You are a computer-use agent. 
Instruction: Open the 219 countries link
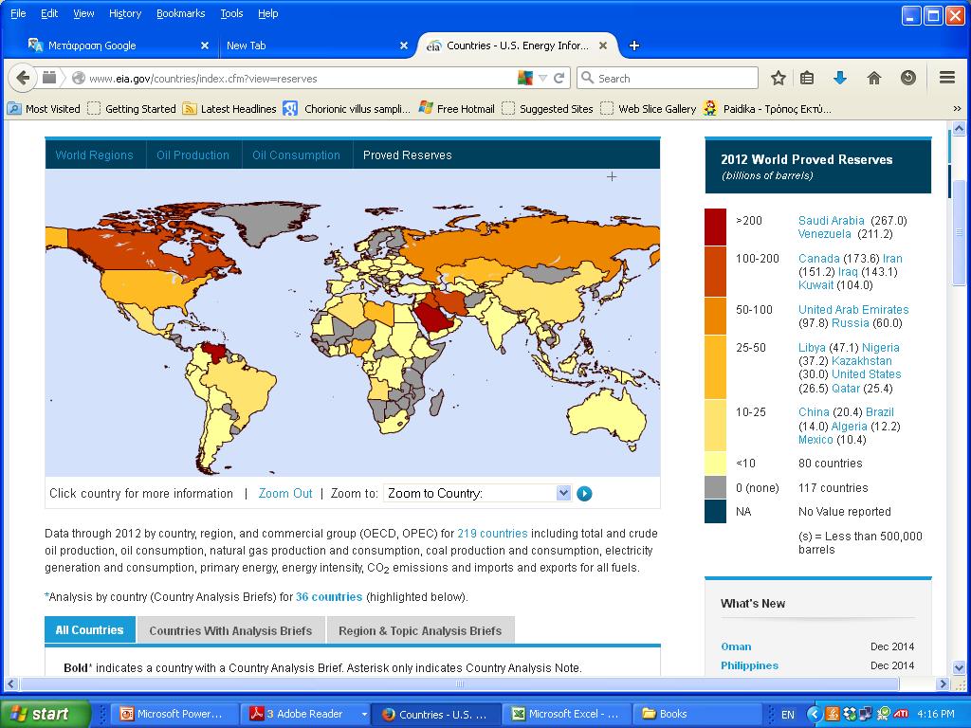[x=492, y=534]
